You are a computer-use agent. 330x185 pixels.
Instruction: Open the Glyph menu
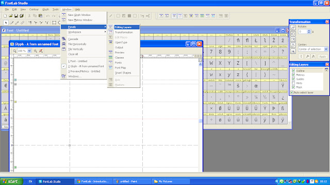pos(45,9)
